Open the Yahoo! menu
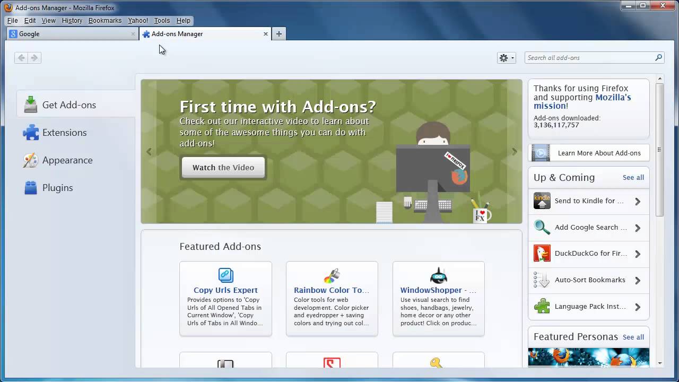The width and height of the screenshot is (679, 382). (138, 21)
